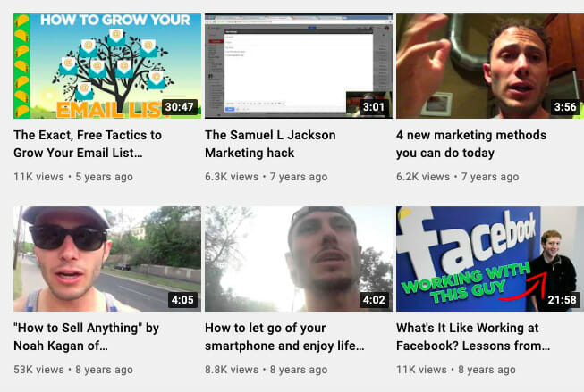The height and width of the screenshot is (392, 584).
Task: Click title "How to Sell Anything" by Noah Kagan
Action: 87,337
